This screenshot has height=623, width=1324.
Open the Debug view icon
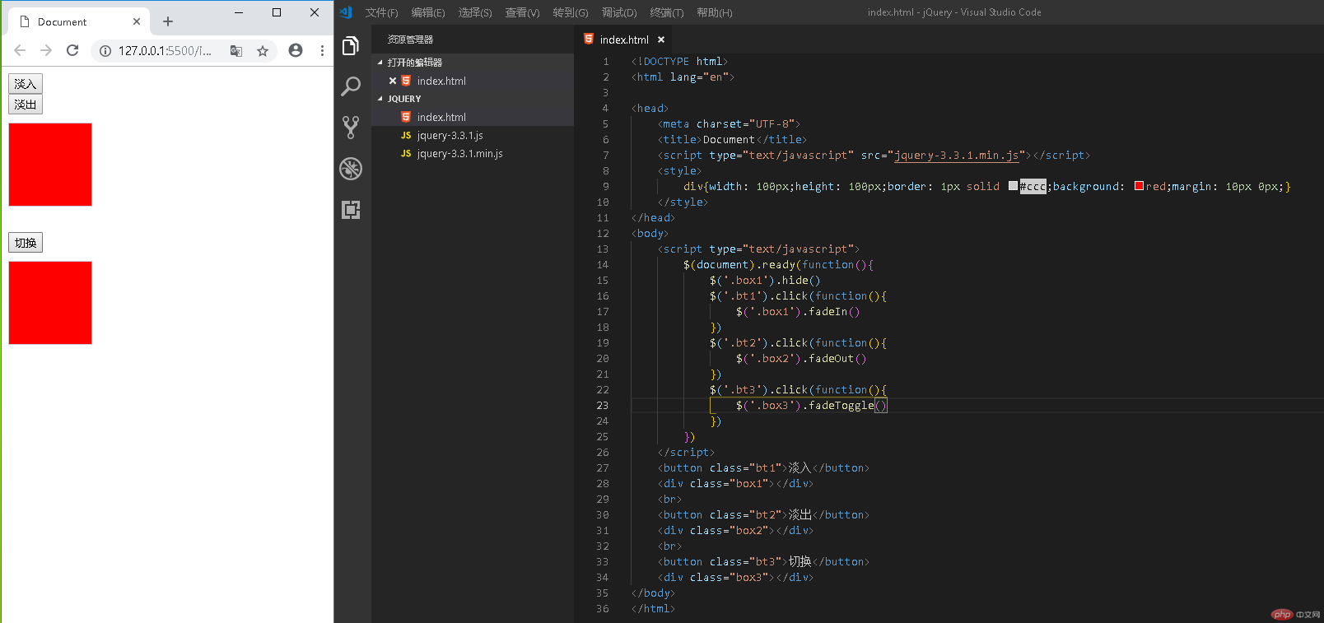click(351, 169)
